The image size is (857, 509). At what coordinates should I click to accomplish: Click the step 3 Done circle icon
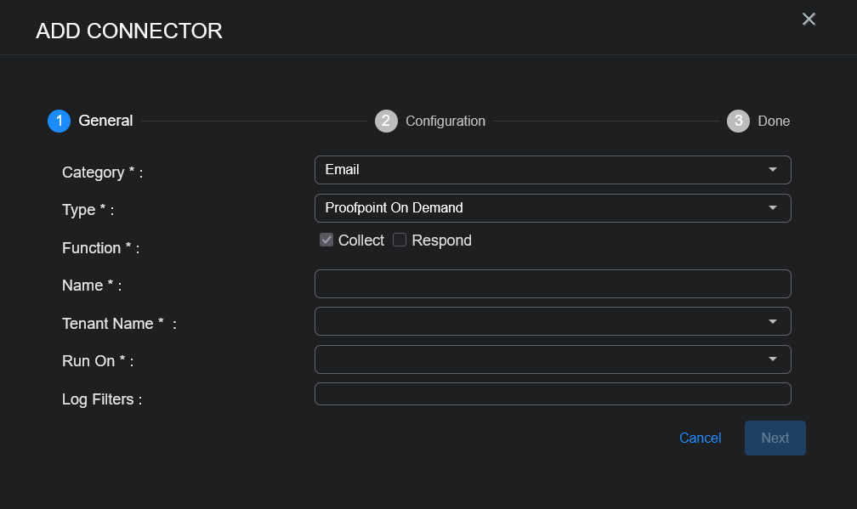[x=738, y=121]
